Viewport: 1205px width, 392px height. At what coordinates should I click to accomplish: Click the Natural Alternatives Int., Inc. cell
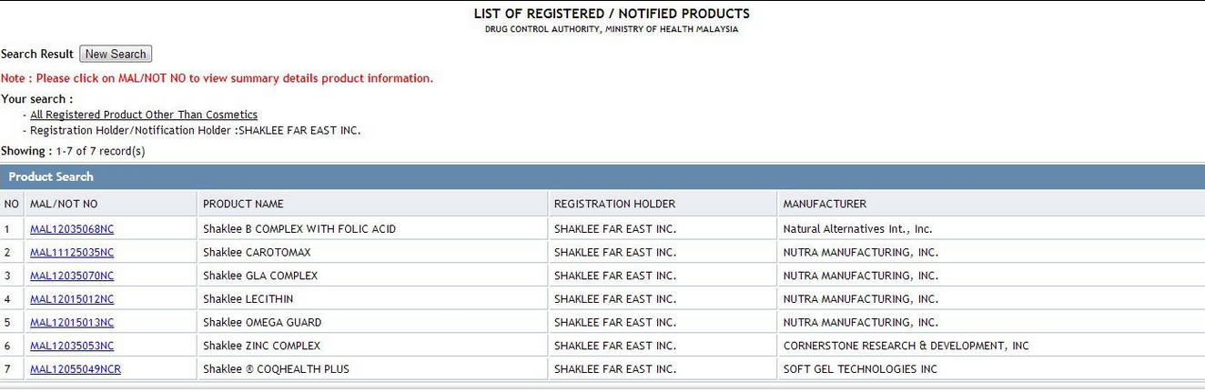857,229
